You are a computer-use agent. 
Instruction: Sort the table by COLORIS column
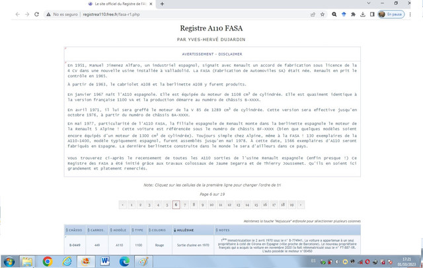click(x=159, y=230)
